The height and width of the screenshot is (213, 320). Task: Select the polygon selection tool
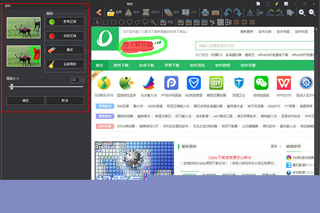137,22
